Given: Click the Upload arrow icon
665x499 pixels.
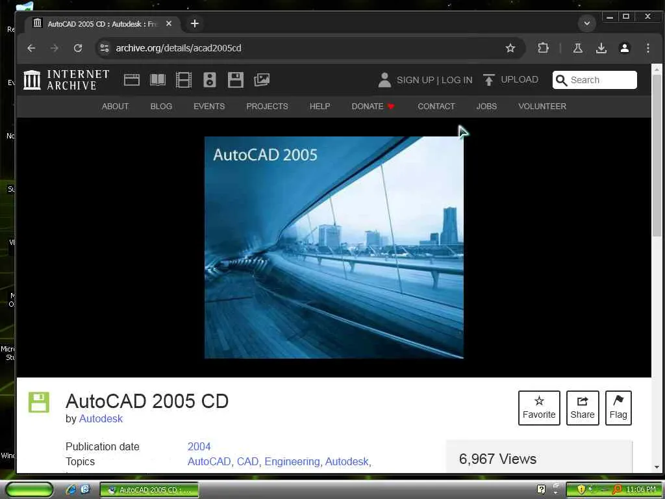Looking at the screenshot, I should [488, 80].
